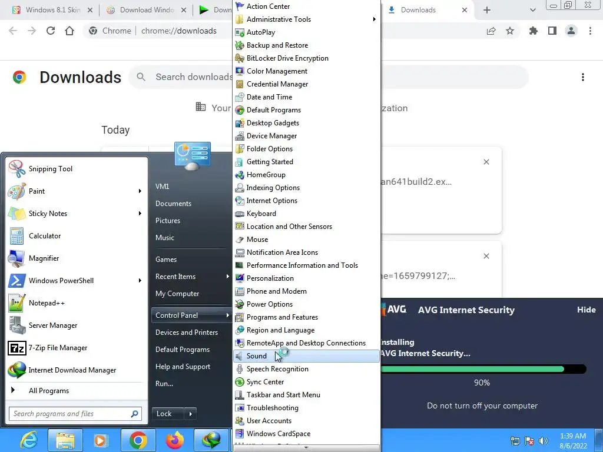Open Chrome tab search dropdown
This screenshot has width=603, height=452.
point(532,10)
